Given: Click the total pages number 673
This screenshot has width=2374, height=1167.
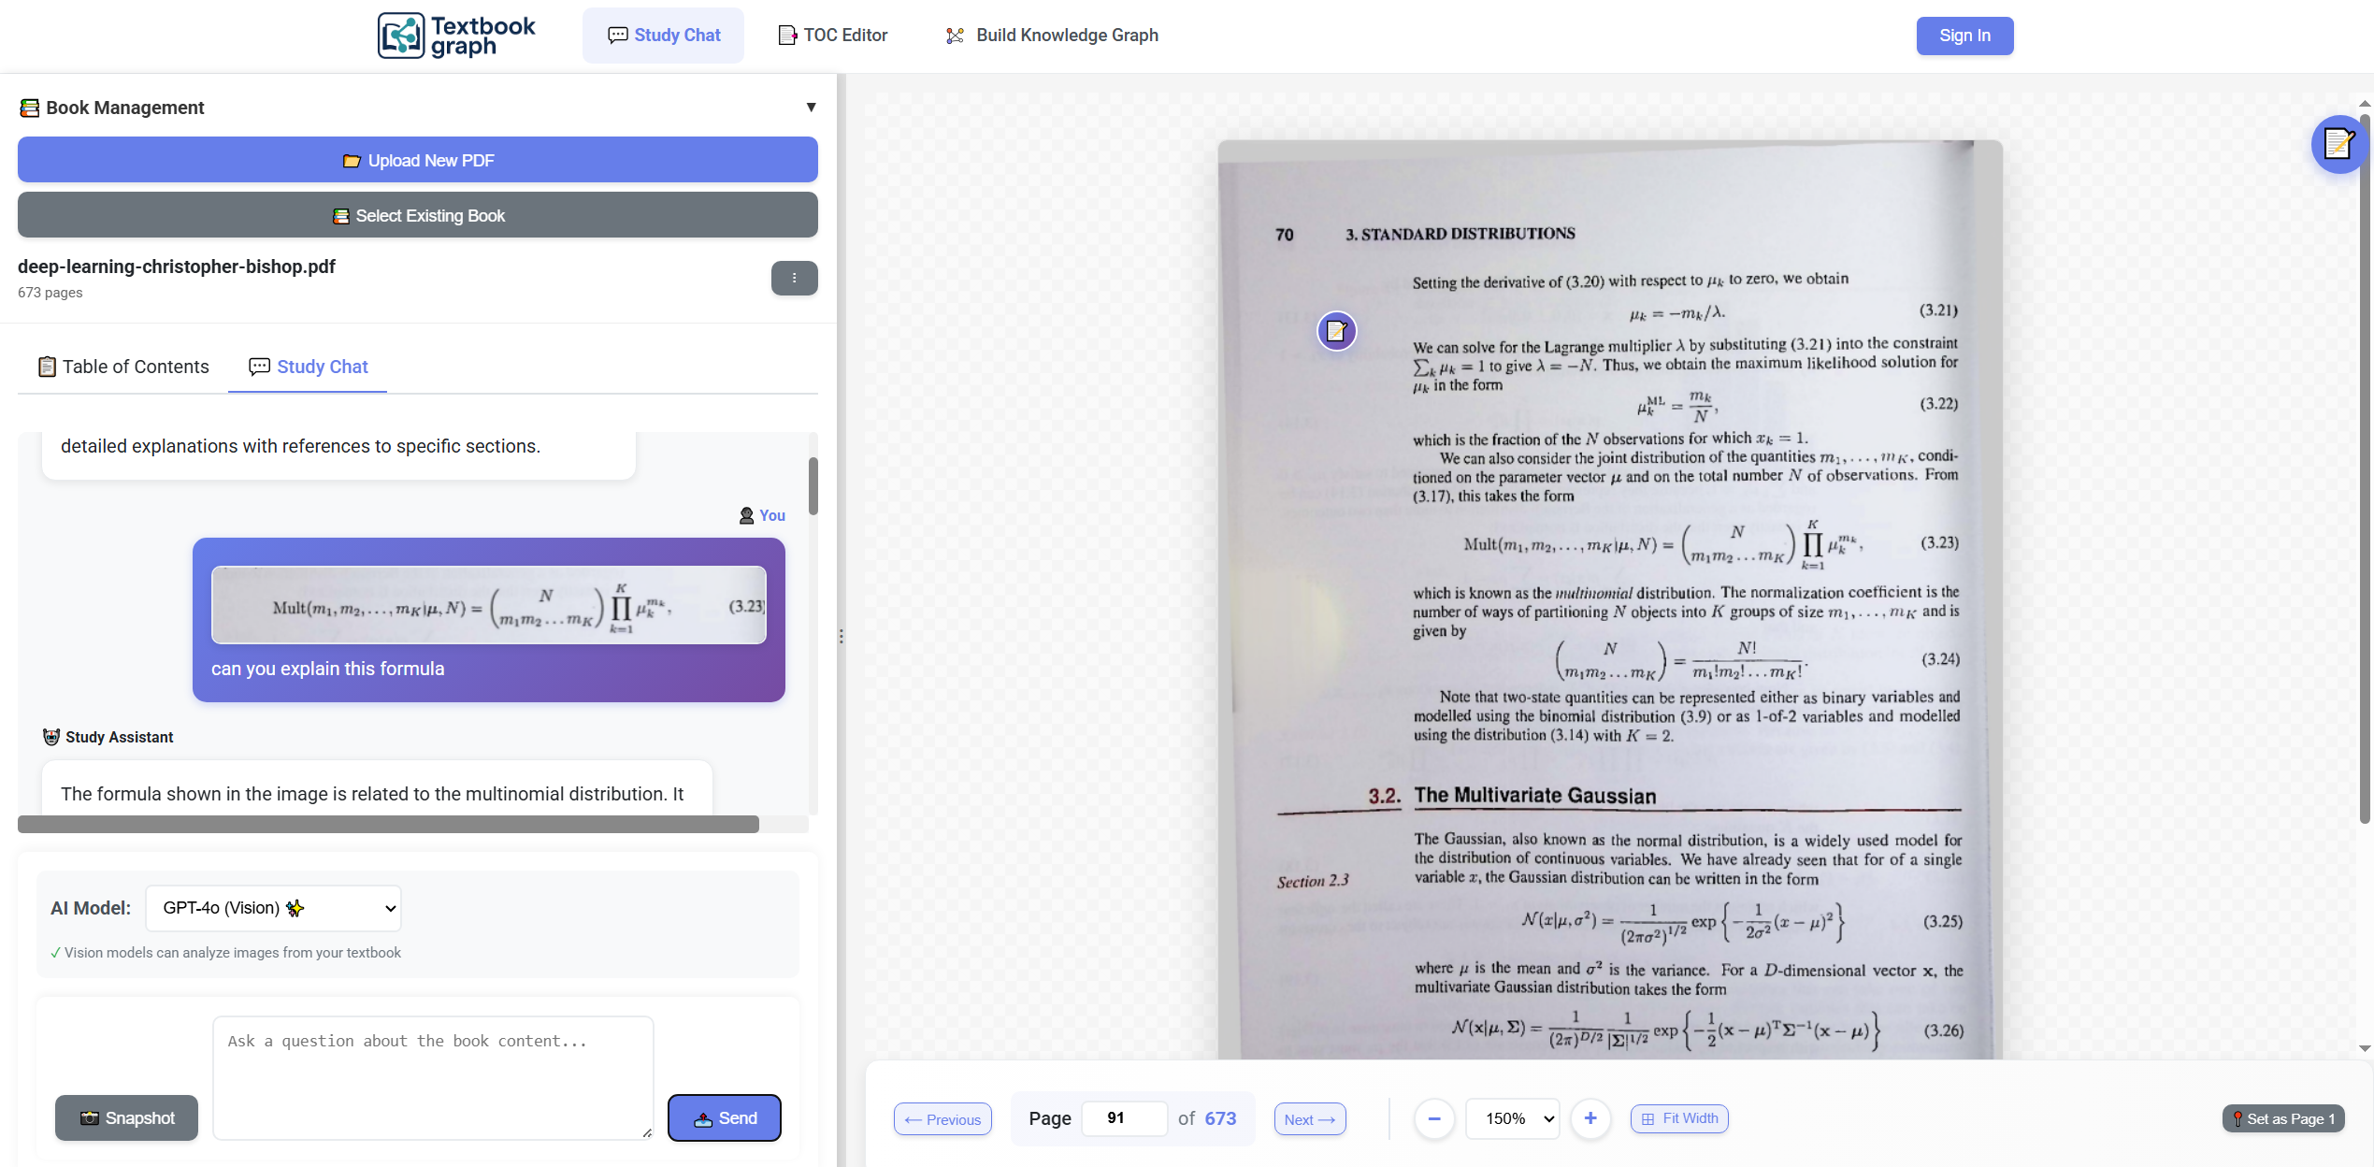Looking at the screenshot, I should point(1220,1118).
